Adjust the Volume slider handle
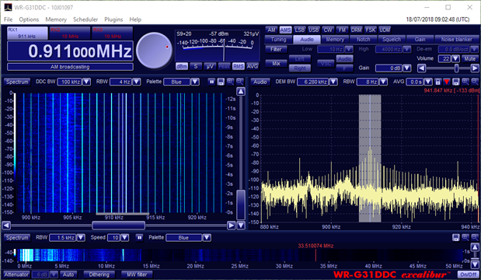The width and height of the screenshot is (481, 280). click(456, 68)
